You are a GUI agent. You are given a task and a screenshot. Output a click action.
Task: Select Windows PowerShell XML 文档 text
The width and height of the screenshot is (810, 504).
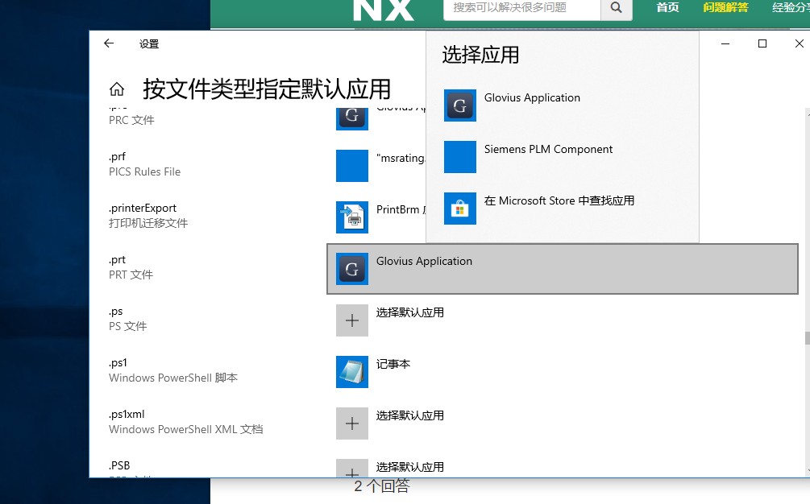point(185,429)
